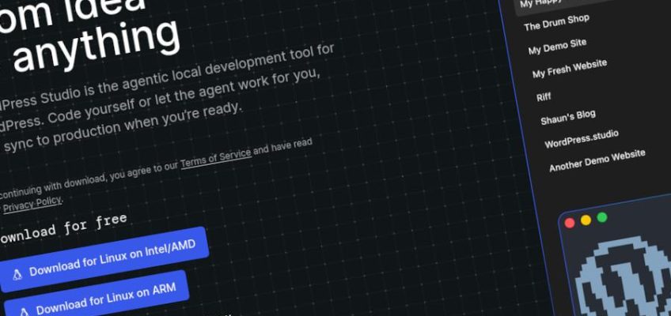
Task: Open WordPress.studio site entry
Action: tap(582, 139)
